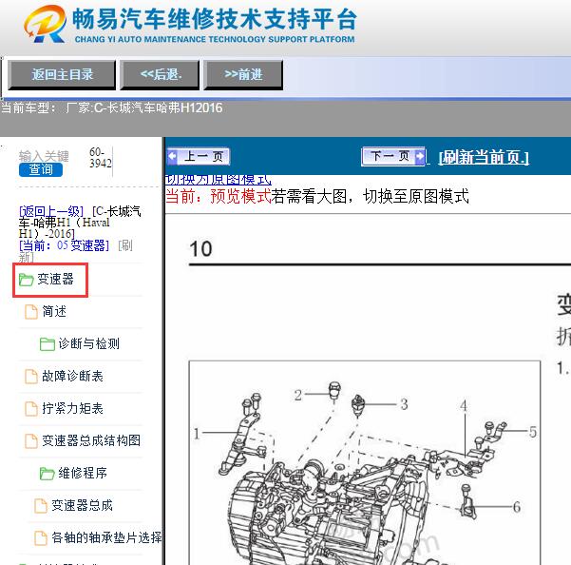The height and width of the screenshot is (565, 571).
Task: Collapse the 维修程序 folder
Action: coord(83,473)
